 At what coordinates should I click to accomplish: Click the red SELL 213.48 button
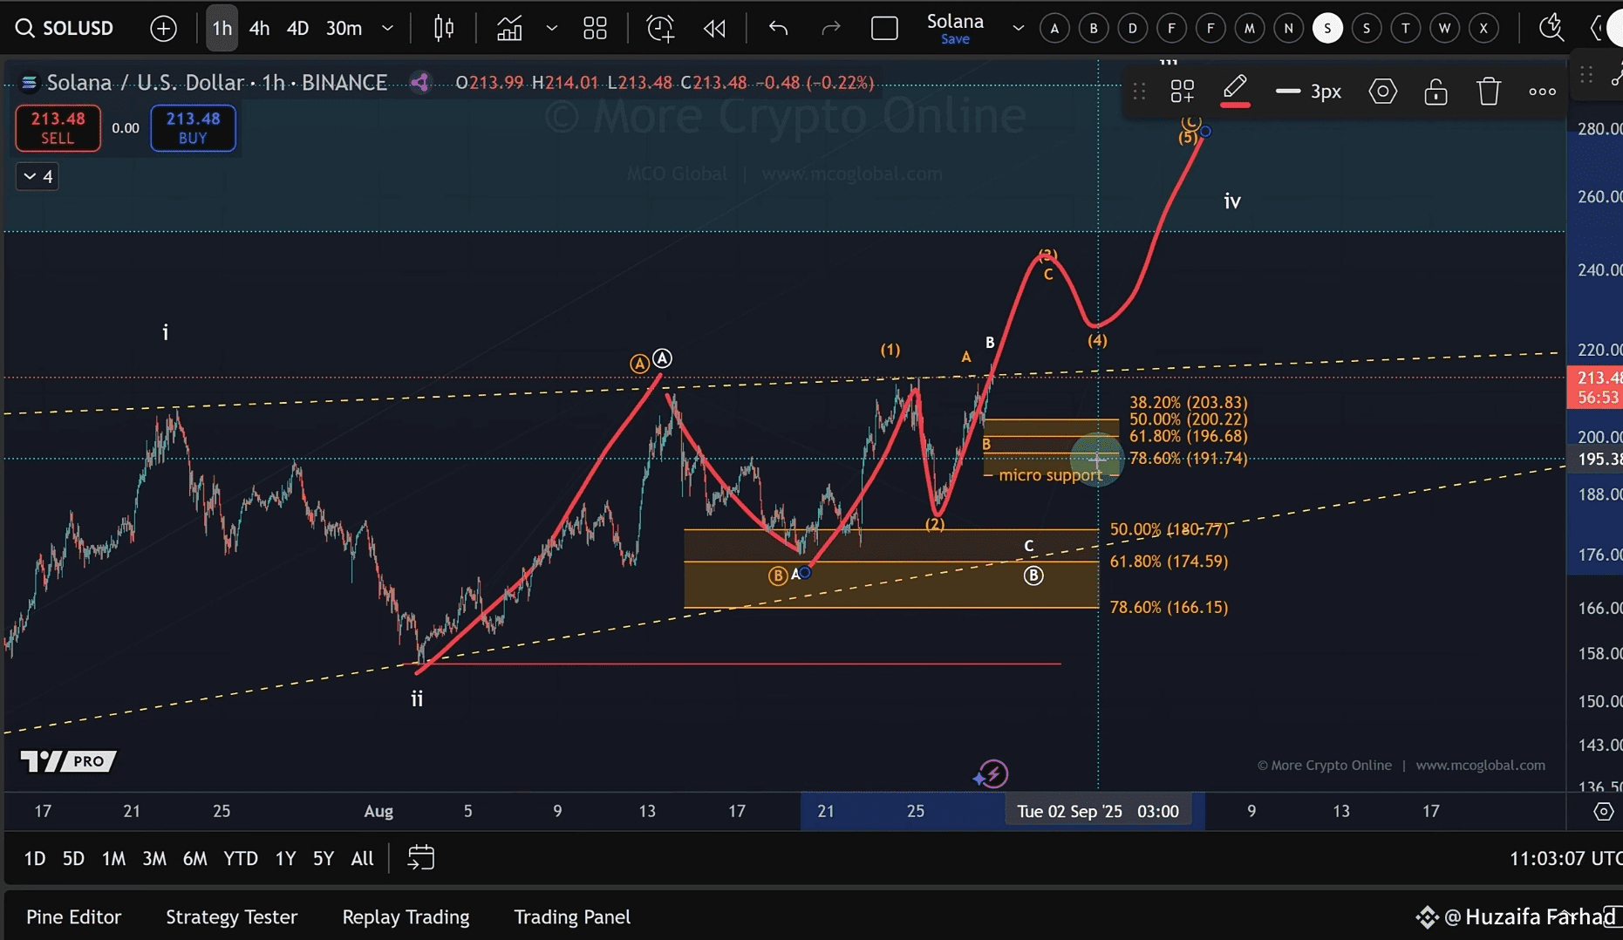[x=58, y=127]
